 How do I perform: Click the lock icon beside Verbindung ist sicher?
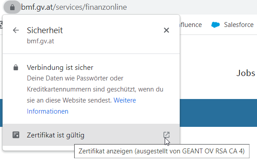[x=16, y=68]
